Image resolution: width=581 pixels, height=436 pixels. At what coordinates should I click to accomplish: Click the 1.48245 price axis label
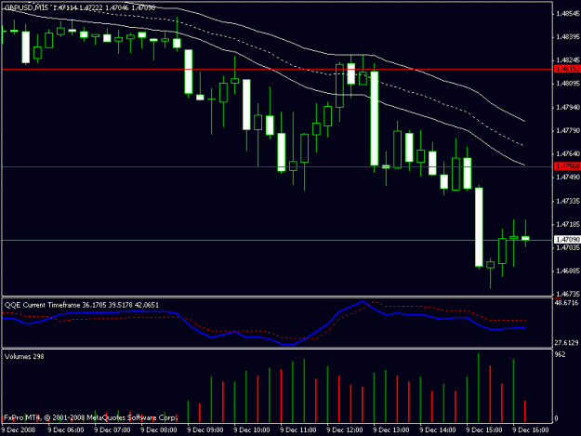click(x=568, y=60)
